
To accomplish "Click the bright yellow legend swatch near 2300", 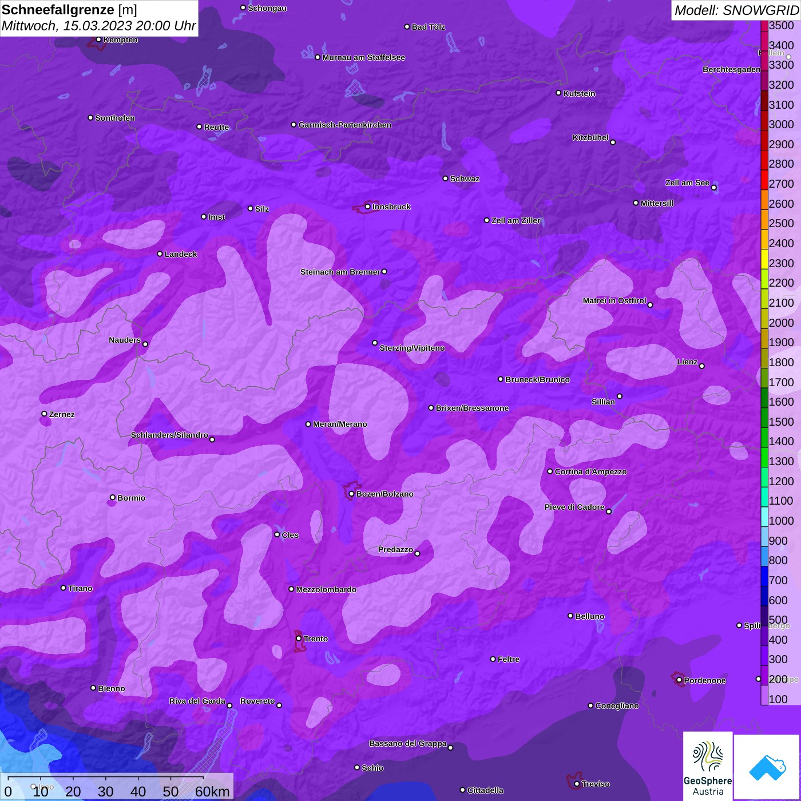I will (764, 259).
